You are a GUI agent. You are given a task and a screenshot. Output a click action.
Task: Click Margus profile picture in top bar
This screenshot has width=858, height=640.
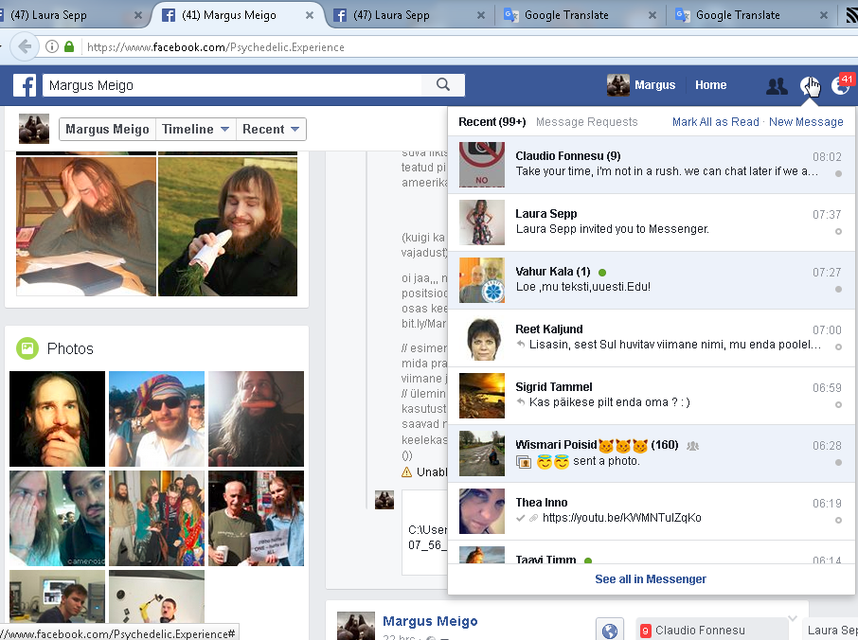(618, 85)
